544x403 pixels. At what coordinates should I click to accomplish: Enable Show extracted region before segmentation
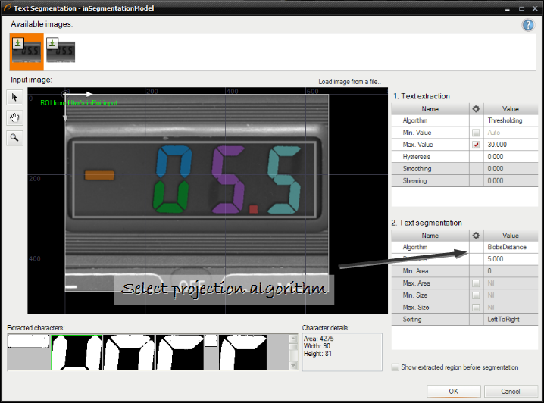tap(395, 367)
